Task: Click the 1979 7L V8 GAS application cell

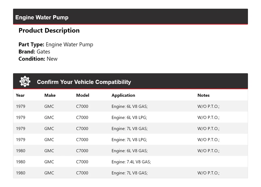Action: [129, 129]
